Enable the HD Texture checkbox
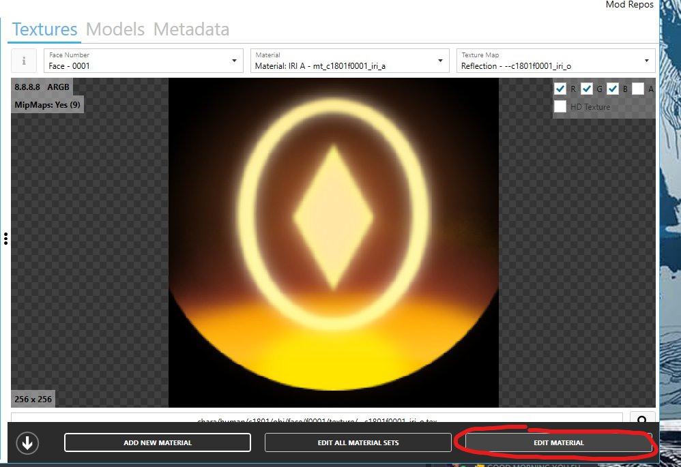This screenshot has width=681, height=467. (560, 106)
